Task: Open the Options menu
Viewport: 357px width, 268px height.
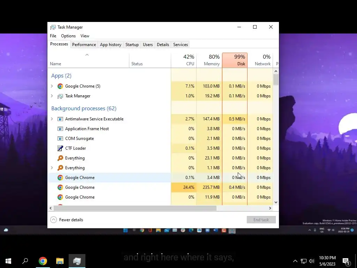Action: tap(68, 36)
